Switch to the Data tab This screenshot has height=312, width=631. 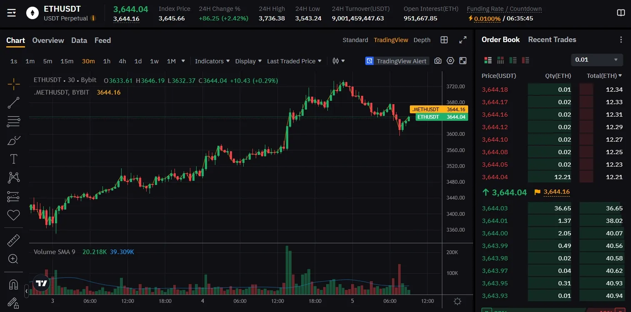coord(79,40)
